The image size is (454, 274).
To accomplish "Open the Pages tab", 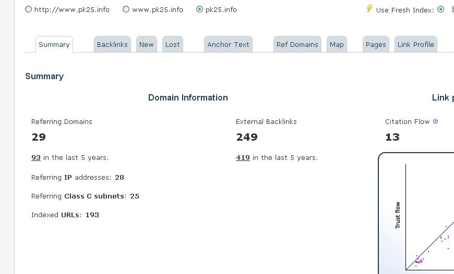I will point(376,44).
